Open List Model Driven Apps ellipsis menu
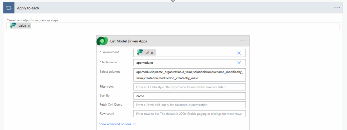347x130 pixels. pos(244,41)
